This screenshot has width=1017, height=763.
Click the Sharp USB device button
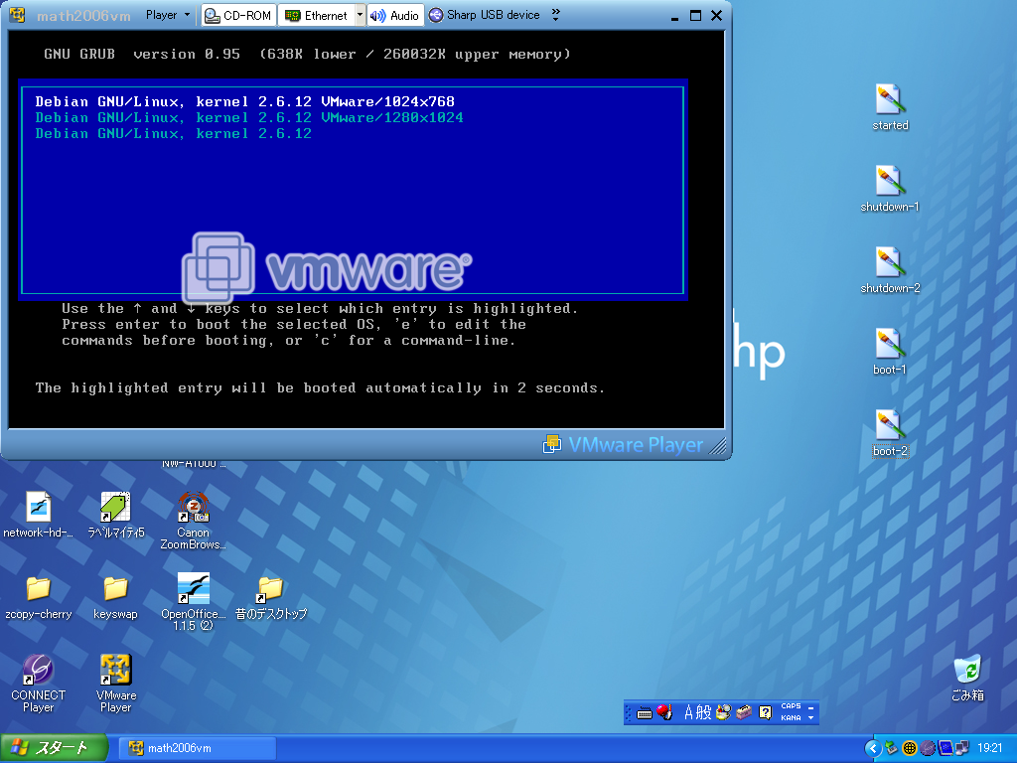click(x=485, y=15)
